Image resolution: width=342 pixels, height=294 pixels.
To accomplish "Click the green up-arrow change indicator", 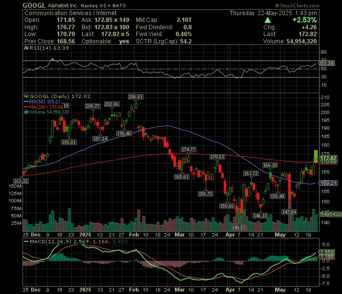I will (x=268, y=20).
